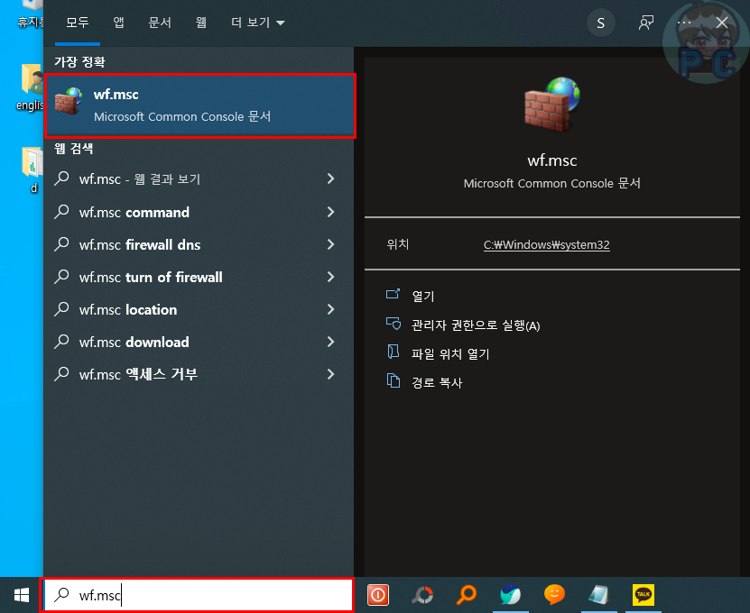The image size is (750, 613).
Task: Click the large firewall icon in preview pane
Action: (552, 104)
